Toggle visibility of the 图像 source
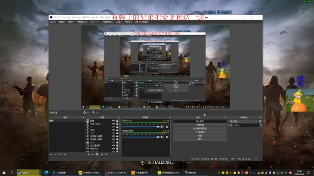The height and width of the screenshot is (176, 314). [113, 121]
